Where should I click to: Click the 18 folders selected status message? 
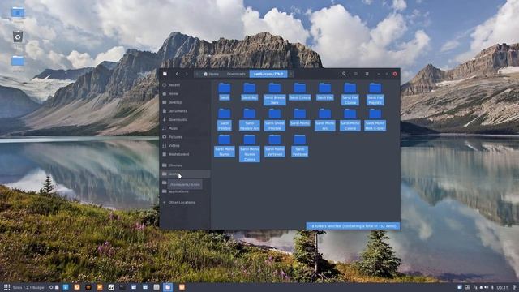(x=353, y=226)
